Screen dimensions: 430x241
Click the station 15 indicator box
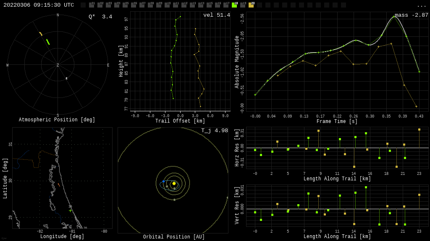[x=209, y=5]
